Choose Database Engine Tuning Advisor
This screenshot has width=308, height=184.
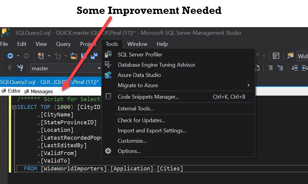(178, 65)
